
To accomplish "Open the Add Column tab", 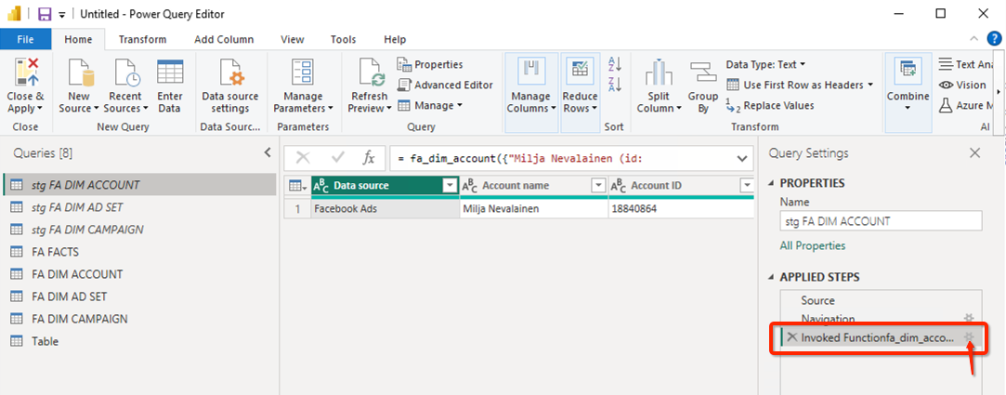I will (x=224, y=39).
